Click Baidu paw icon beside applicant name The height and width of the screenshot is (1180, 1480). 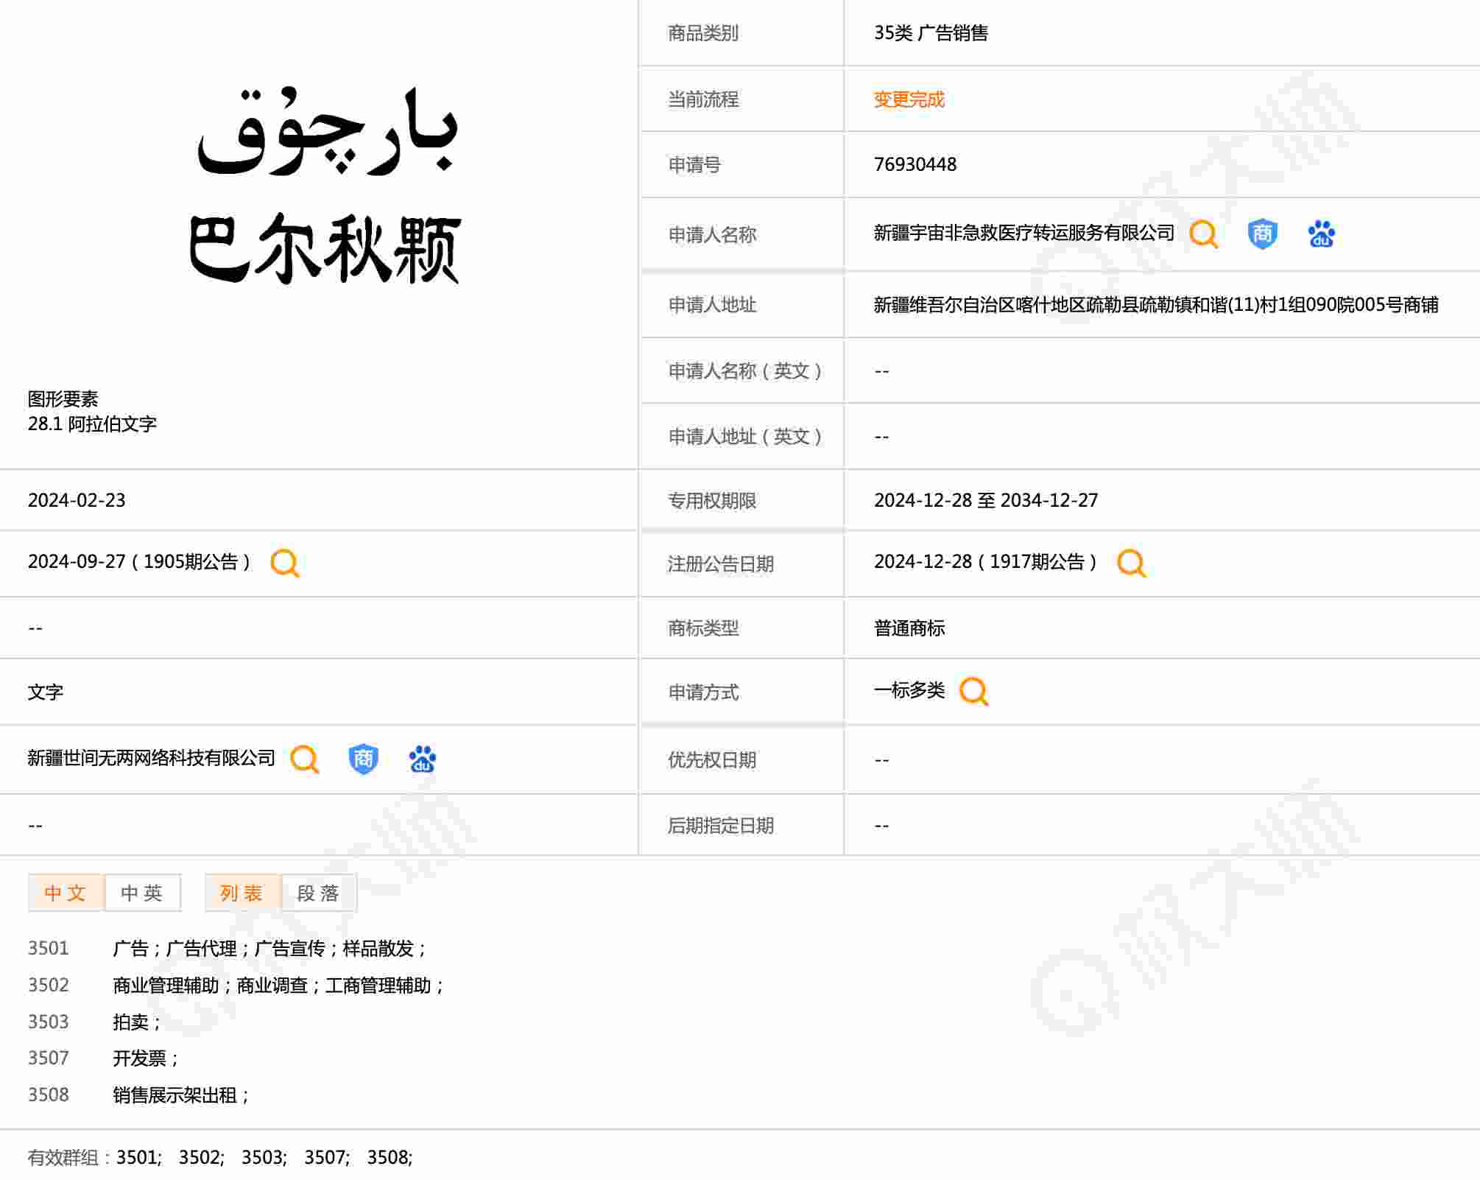[x=1321, y=234]
